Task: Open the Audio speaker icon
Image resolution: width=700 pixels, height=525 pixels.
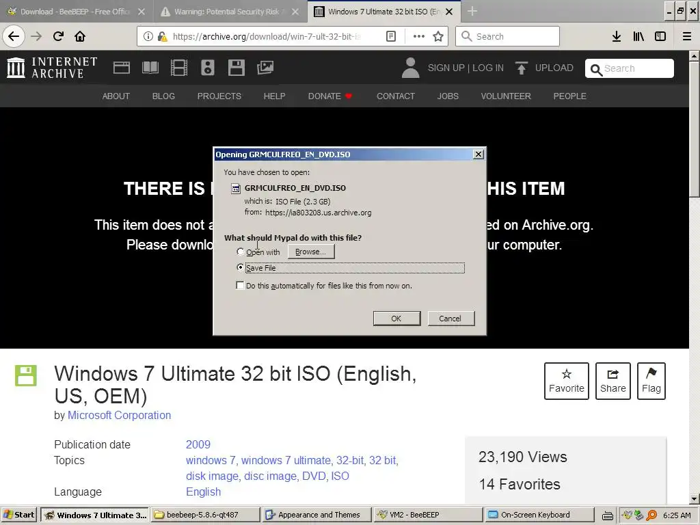Action: click(x=208, y=68)
